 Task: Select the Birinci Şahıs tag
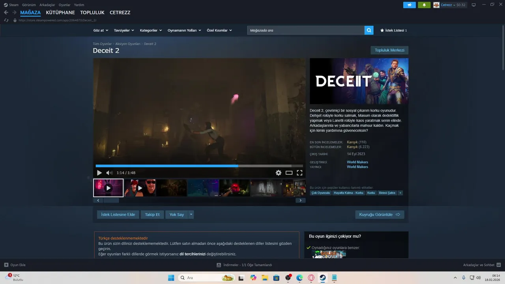tap(387, 193)
